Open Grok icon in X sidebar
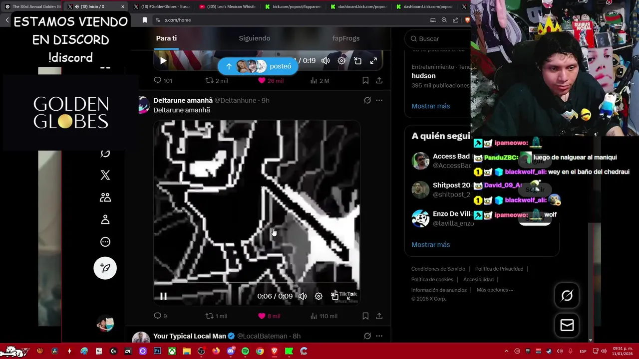This screenshot has height=359, width=639. [x=105, y=154]
